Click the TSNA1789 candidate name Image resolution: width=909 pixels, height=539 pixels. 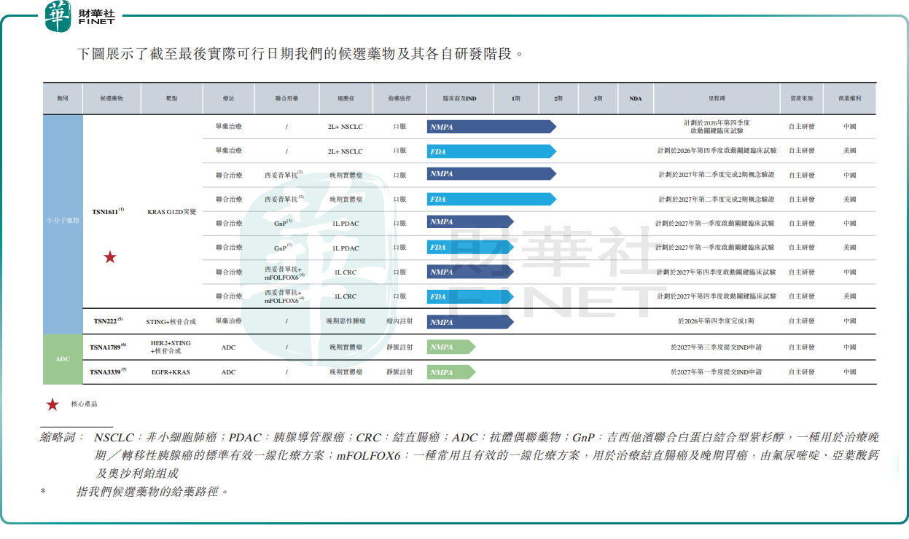(x=108, y=347)
